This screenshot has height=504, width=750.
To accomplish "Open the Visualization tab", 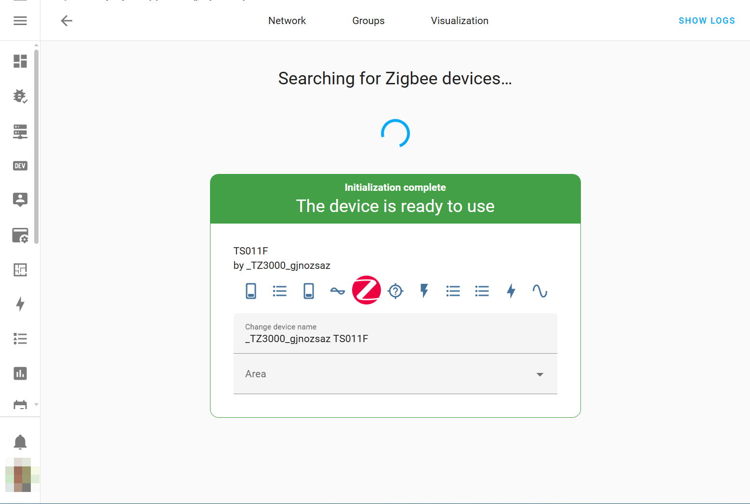I will 460,21.
